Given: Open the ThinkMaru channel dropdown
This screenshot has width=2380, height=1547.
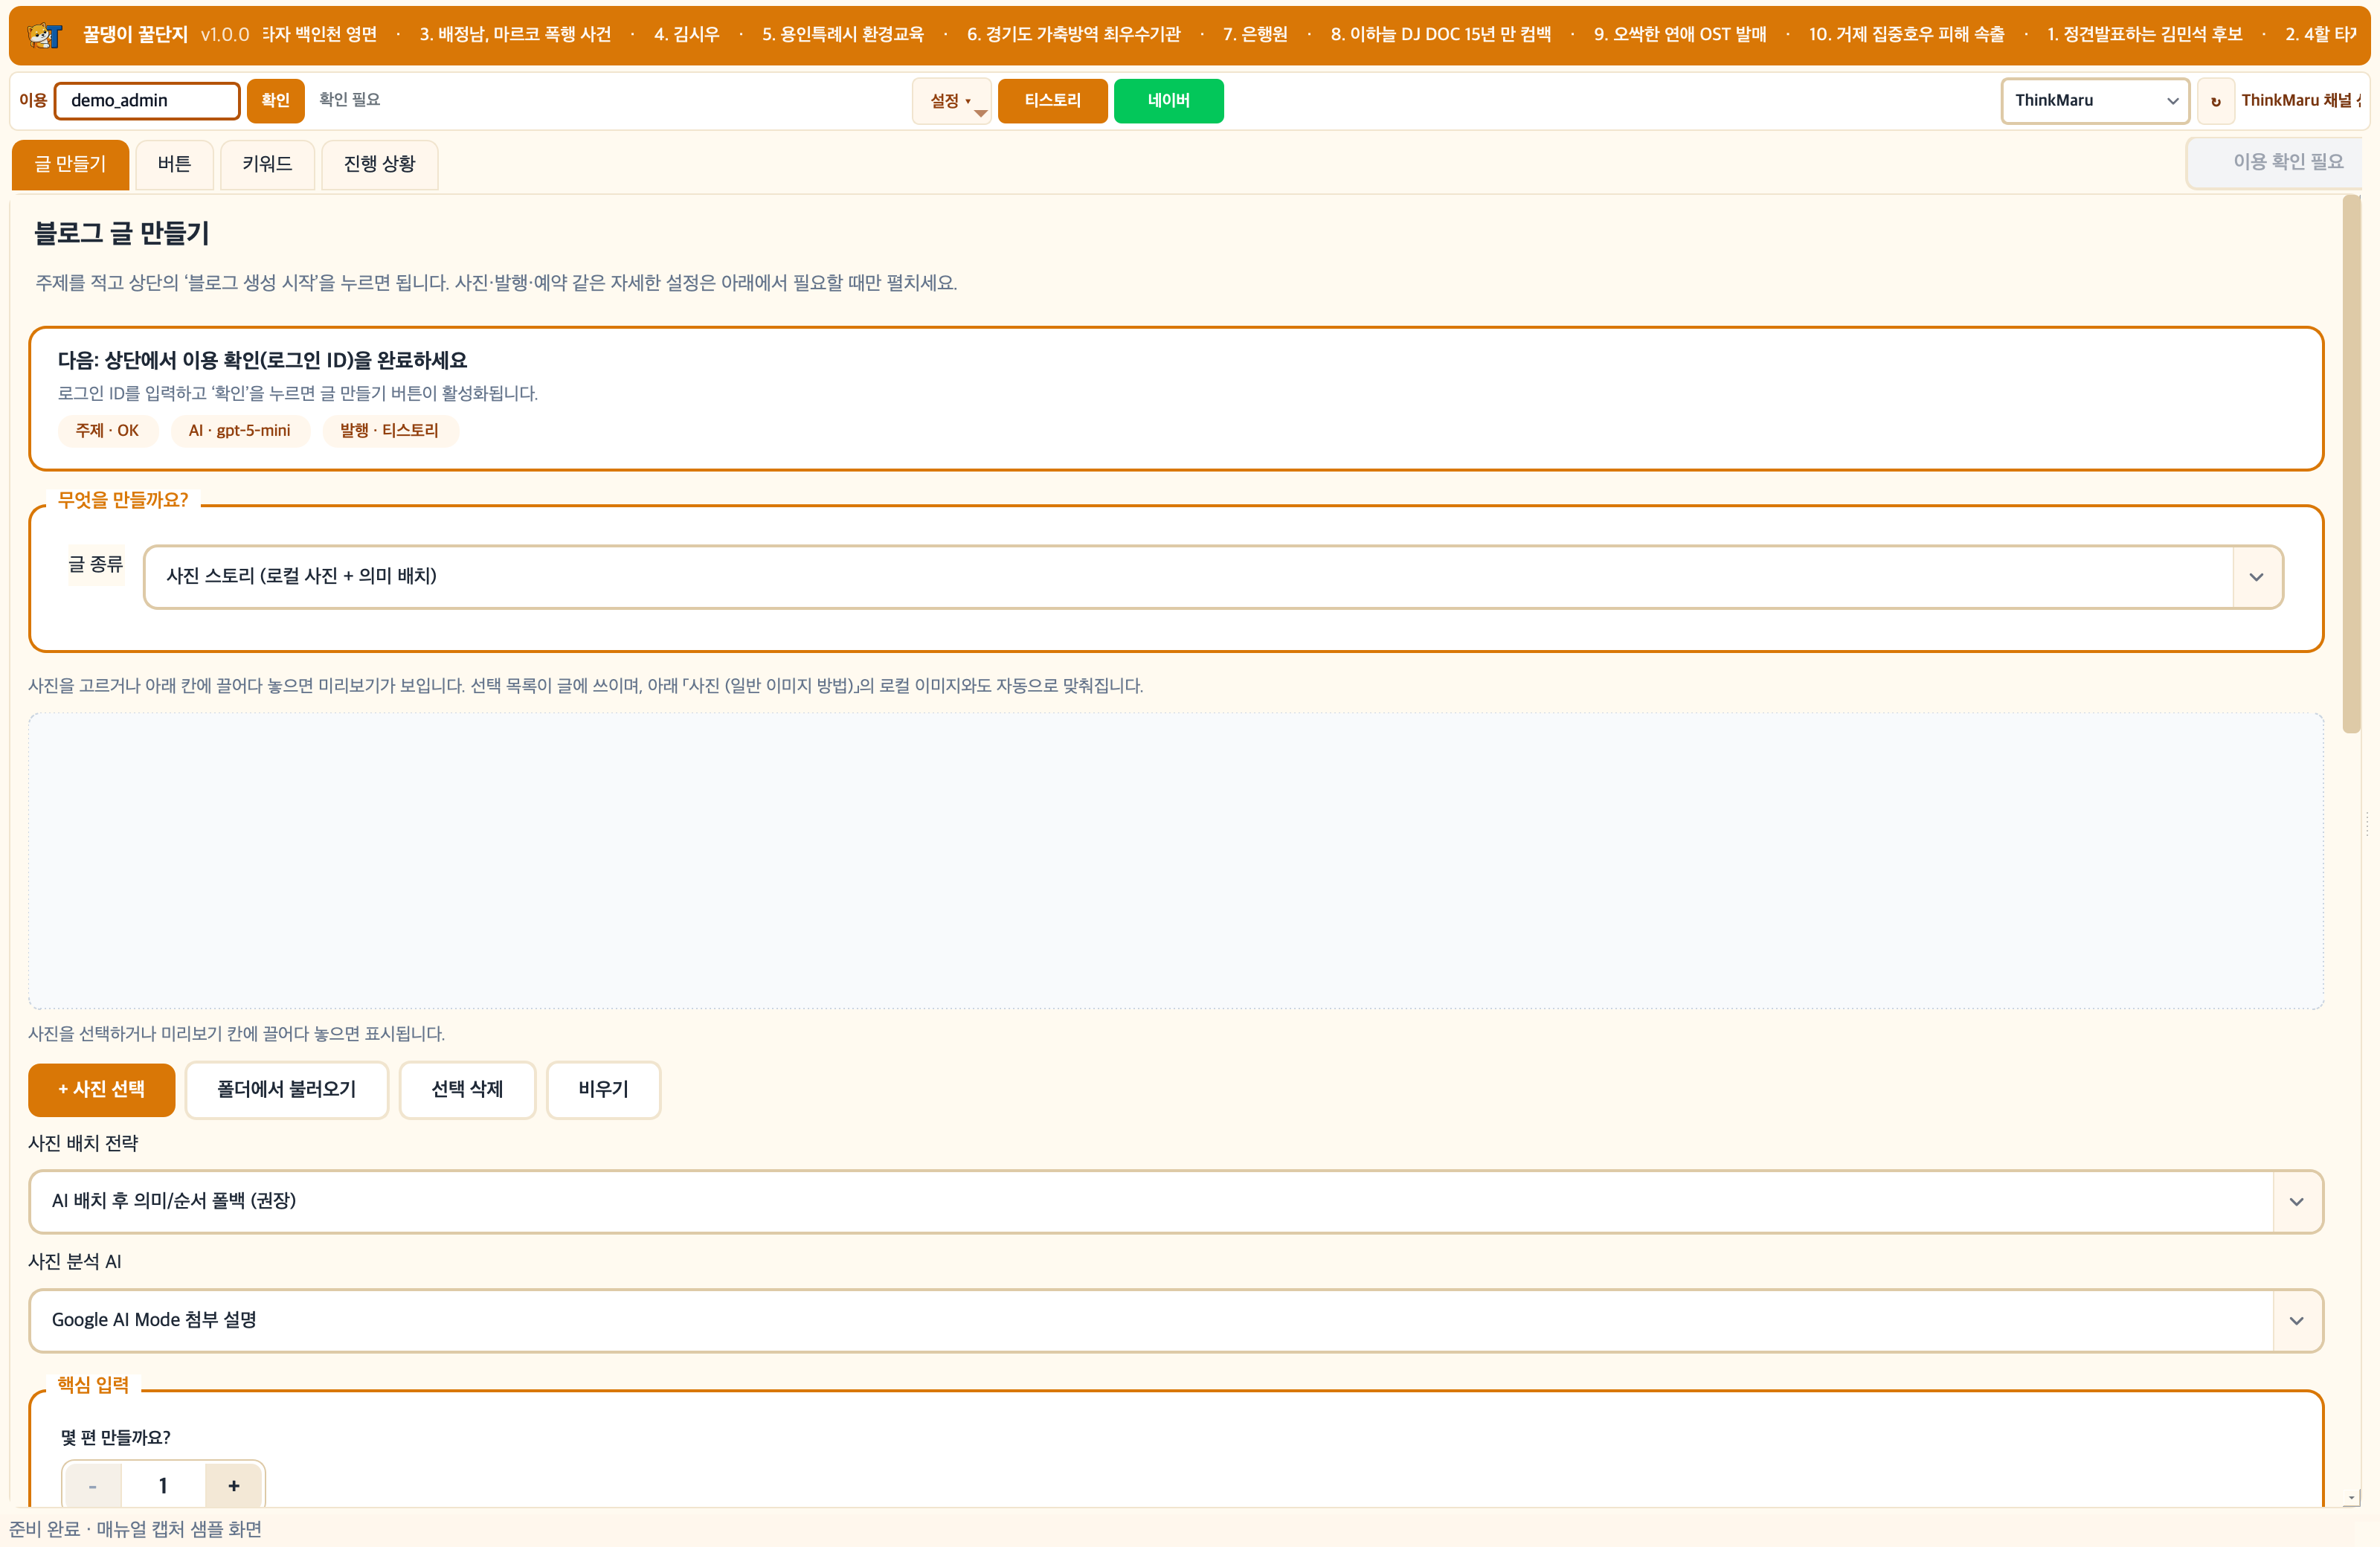Looking at the screenshot, I should (x=2095, y=101).
